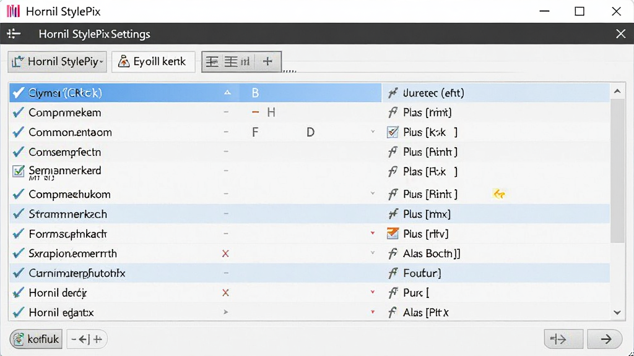Toggle checkmark on Sxrapion.emerrrth row
This screenshot has width=634, height=356.
[x=18, y=253]
